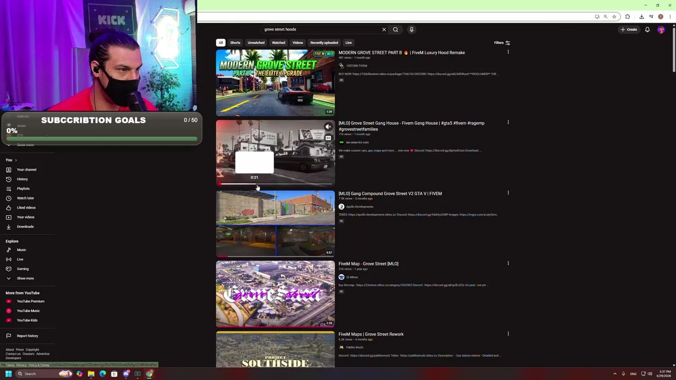The height and width of the screenshot is (380, 676).
Task: Open FiveM Maps Grove Street Rework title
Action: pos(371,334)
